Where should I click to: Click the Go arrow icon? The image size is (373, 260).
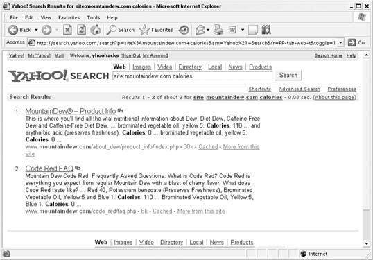pyautogui.click(x=352, y=43)
